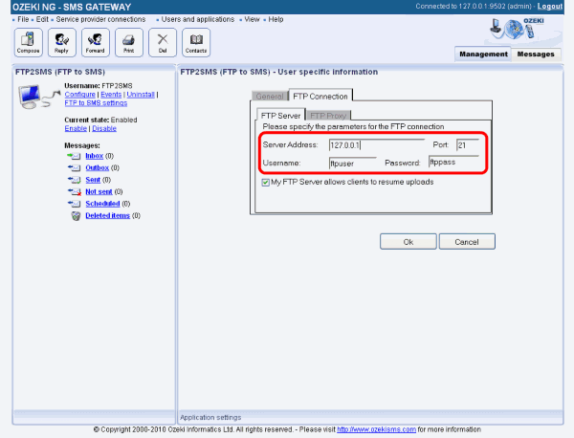
Task: Click the Ok button
Action: pos(408,242)
